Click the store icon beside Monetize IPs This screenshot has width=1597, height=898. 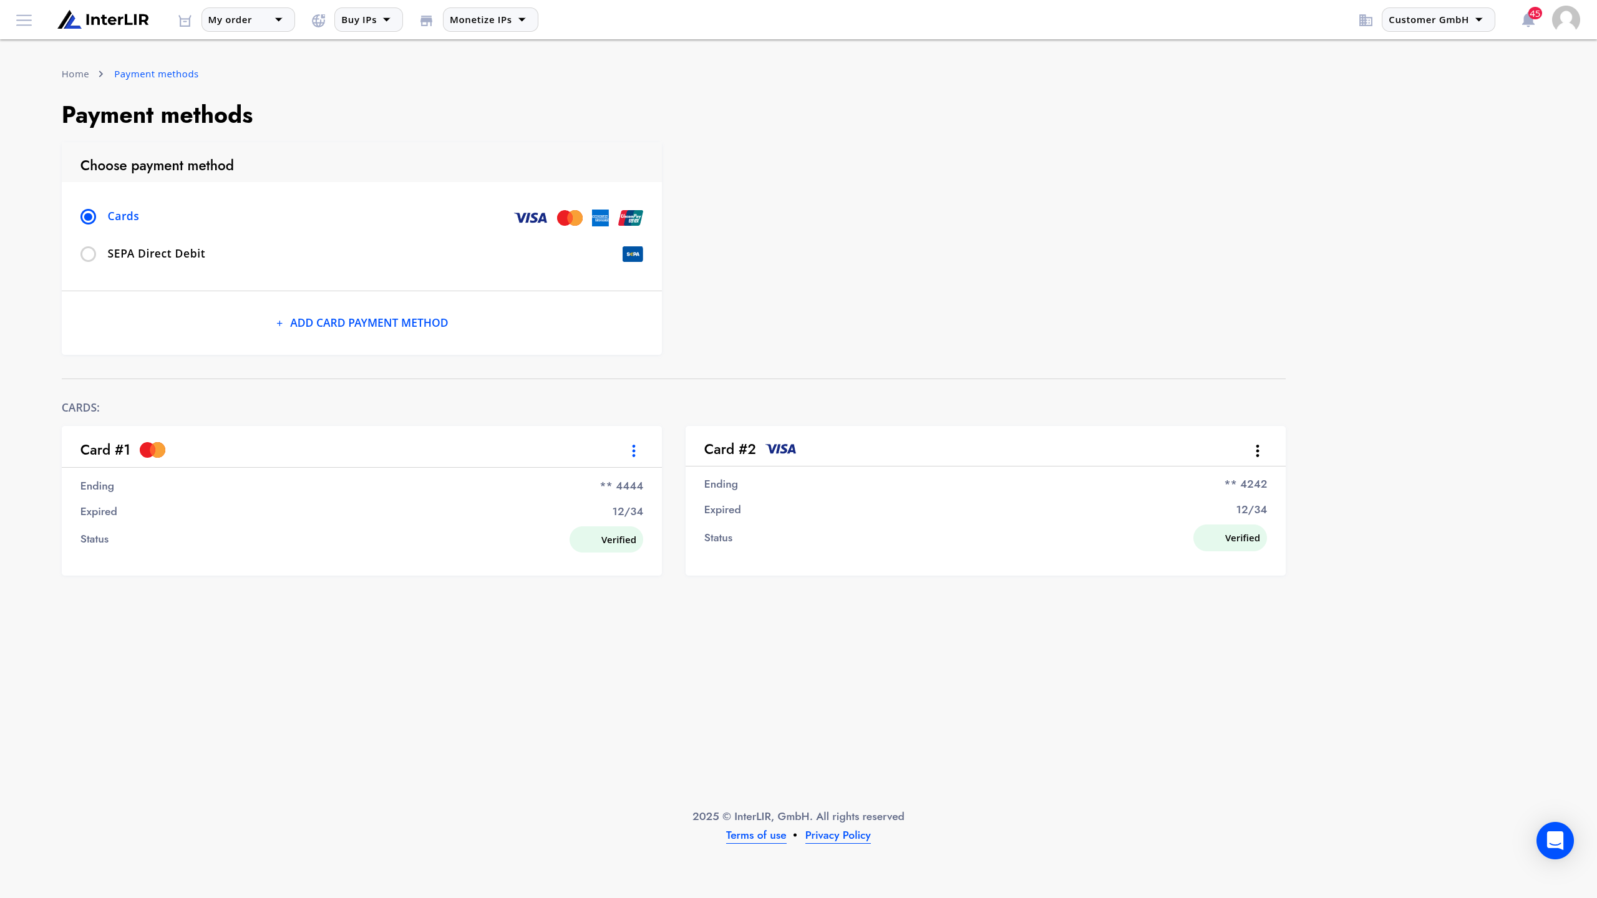tap(426, 21)
